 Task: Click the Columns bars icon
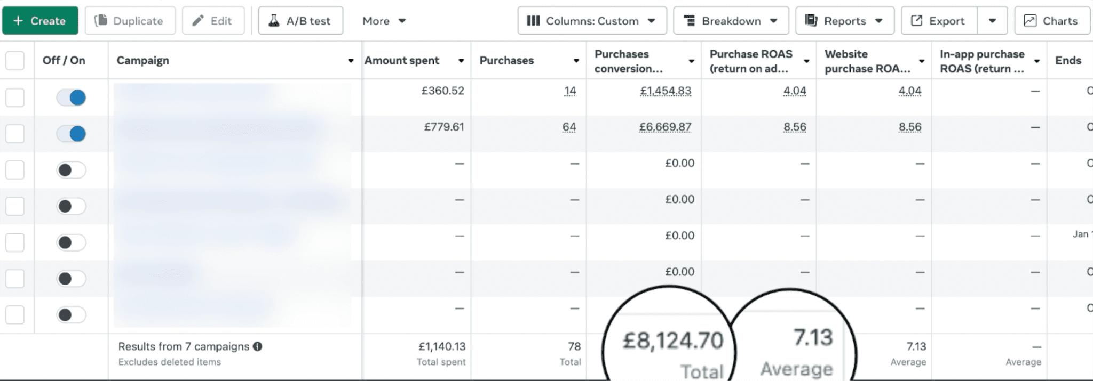tap(533, 21)
